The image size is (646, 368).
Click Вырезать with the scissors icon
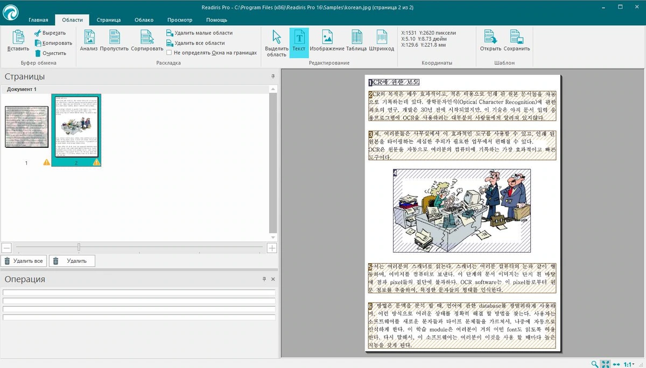[x=50, y=33]
